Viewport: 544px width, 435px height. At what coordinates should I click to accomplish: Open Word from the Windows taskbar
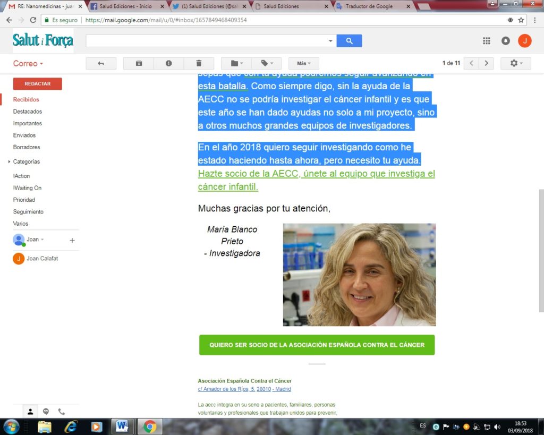click(122, 427)
